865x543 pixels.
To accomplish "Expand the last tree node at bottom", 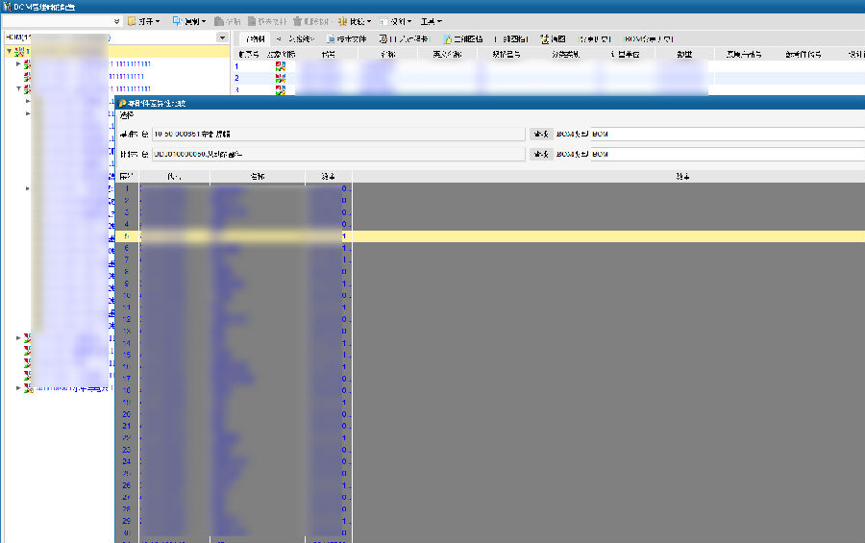I will tap(19, 388).
